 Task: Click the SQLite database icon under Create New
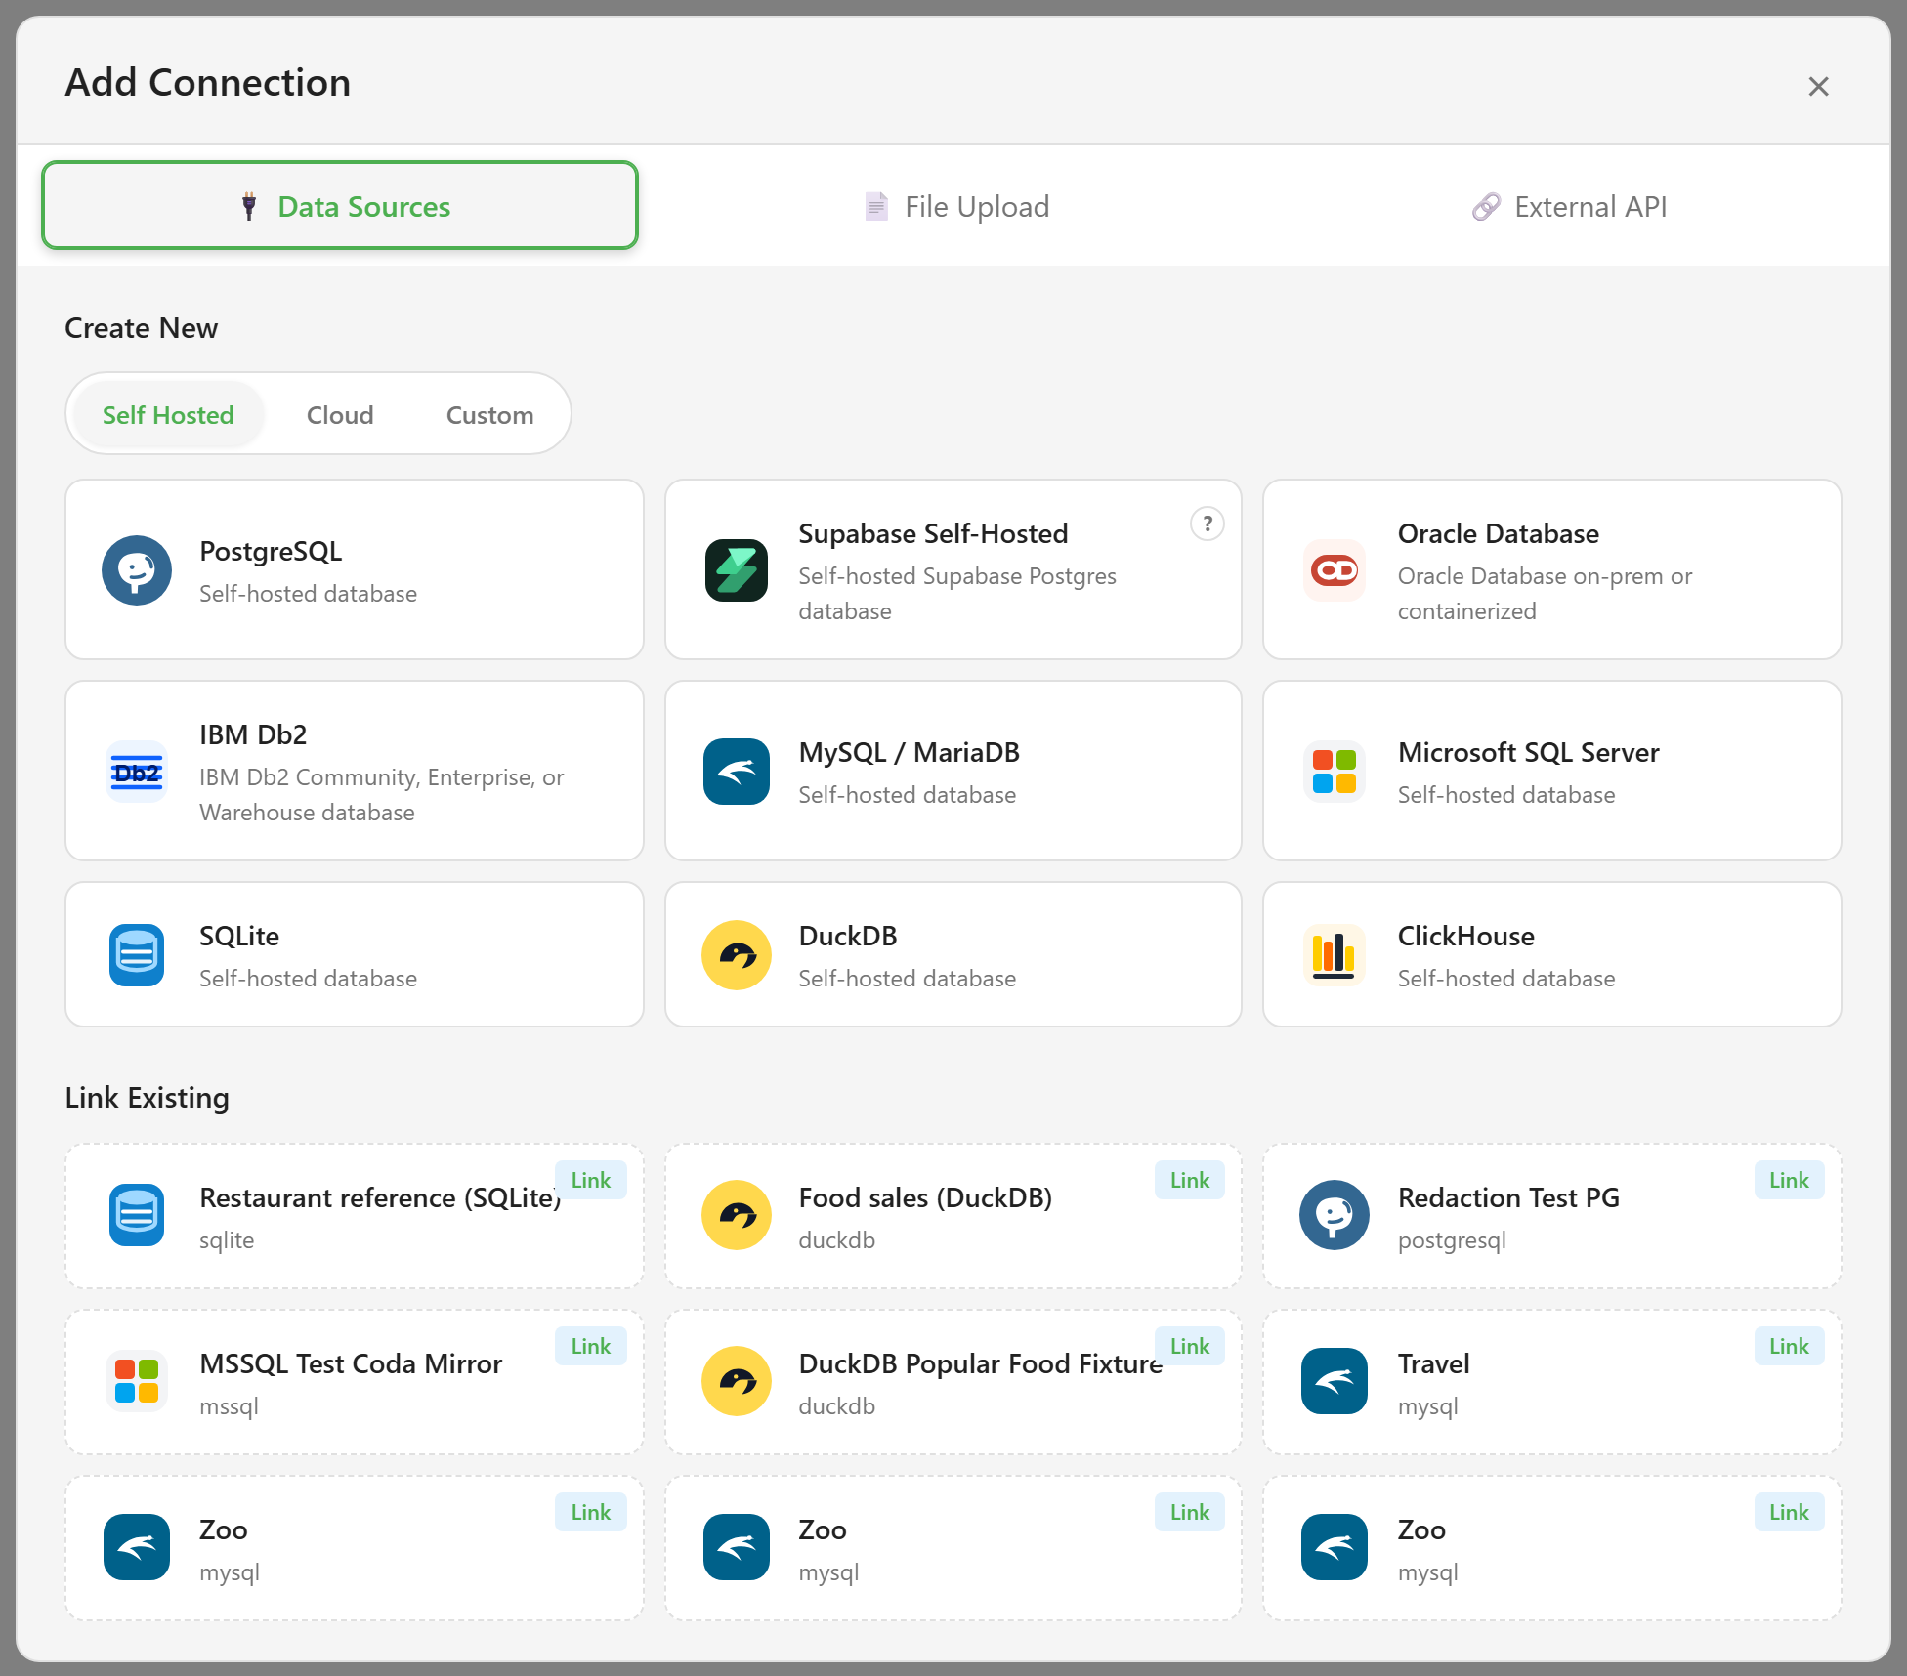tap(137, 955)
